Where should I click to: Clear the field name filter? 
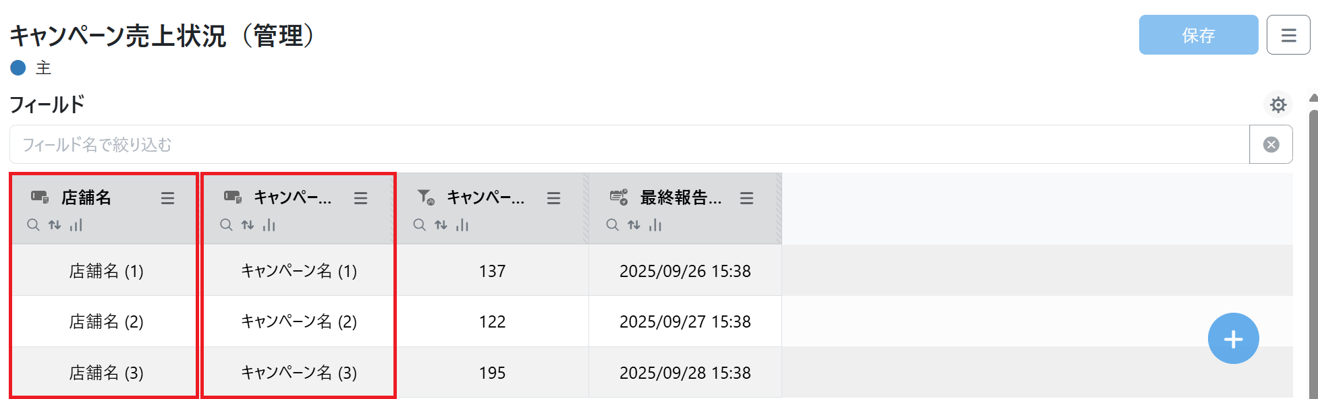click(1271, 145)
